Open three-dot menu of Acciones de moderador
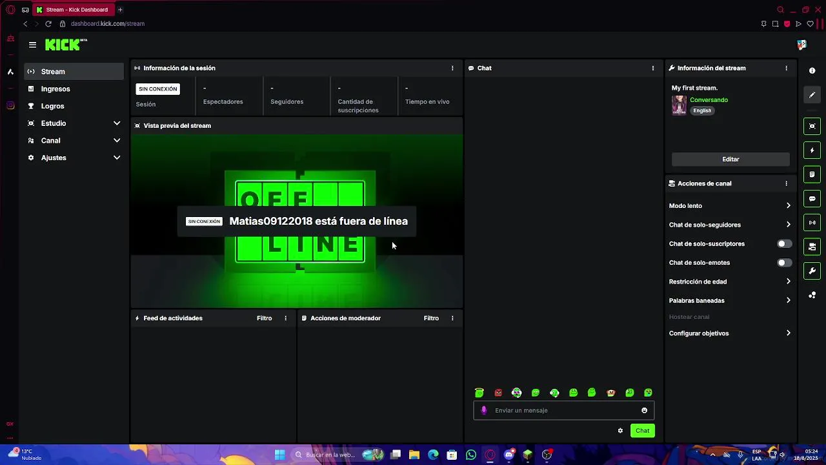The image size is (826, 465). coord(452,318)
